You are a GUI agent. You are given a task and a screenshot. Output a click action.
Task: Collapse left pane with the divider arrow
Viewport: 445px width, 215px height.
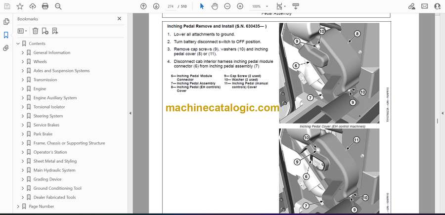[x=130, y=113]
